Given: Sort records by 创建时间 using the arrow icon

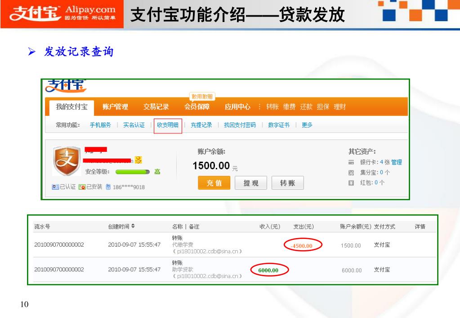Looking at the screenshot, I should point(133,226).
